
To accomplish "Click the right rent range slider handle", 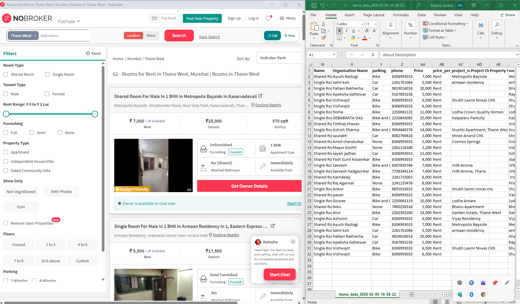I will pos(95,114).
